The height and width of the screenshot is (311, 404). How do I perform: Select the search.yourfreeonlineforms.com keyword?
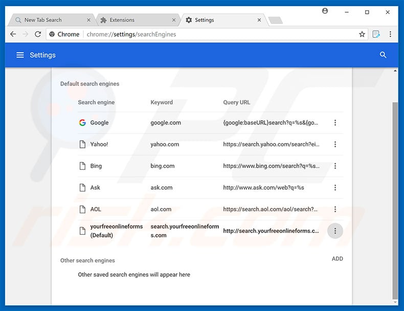click(185, 231)
